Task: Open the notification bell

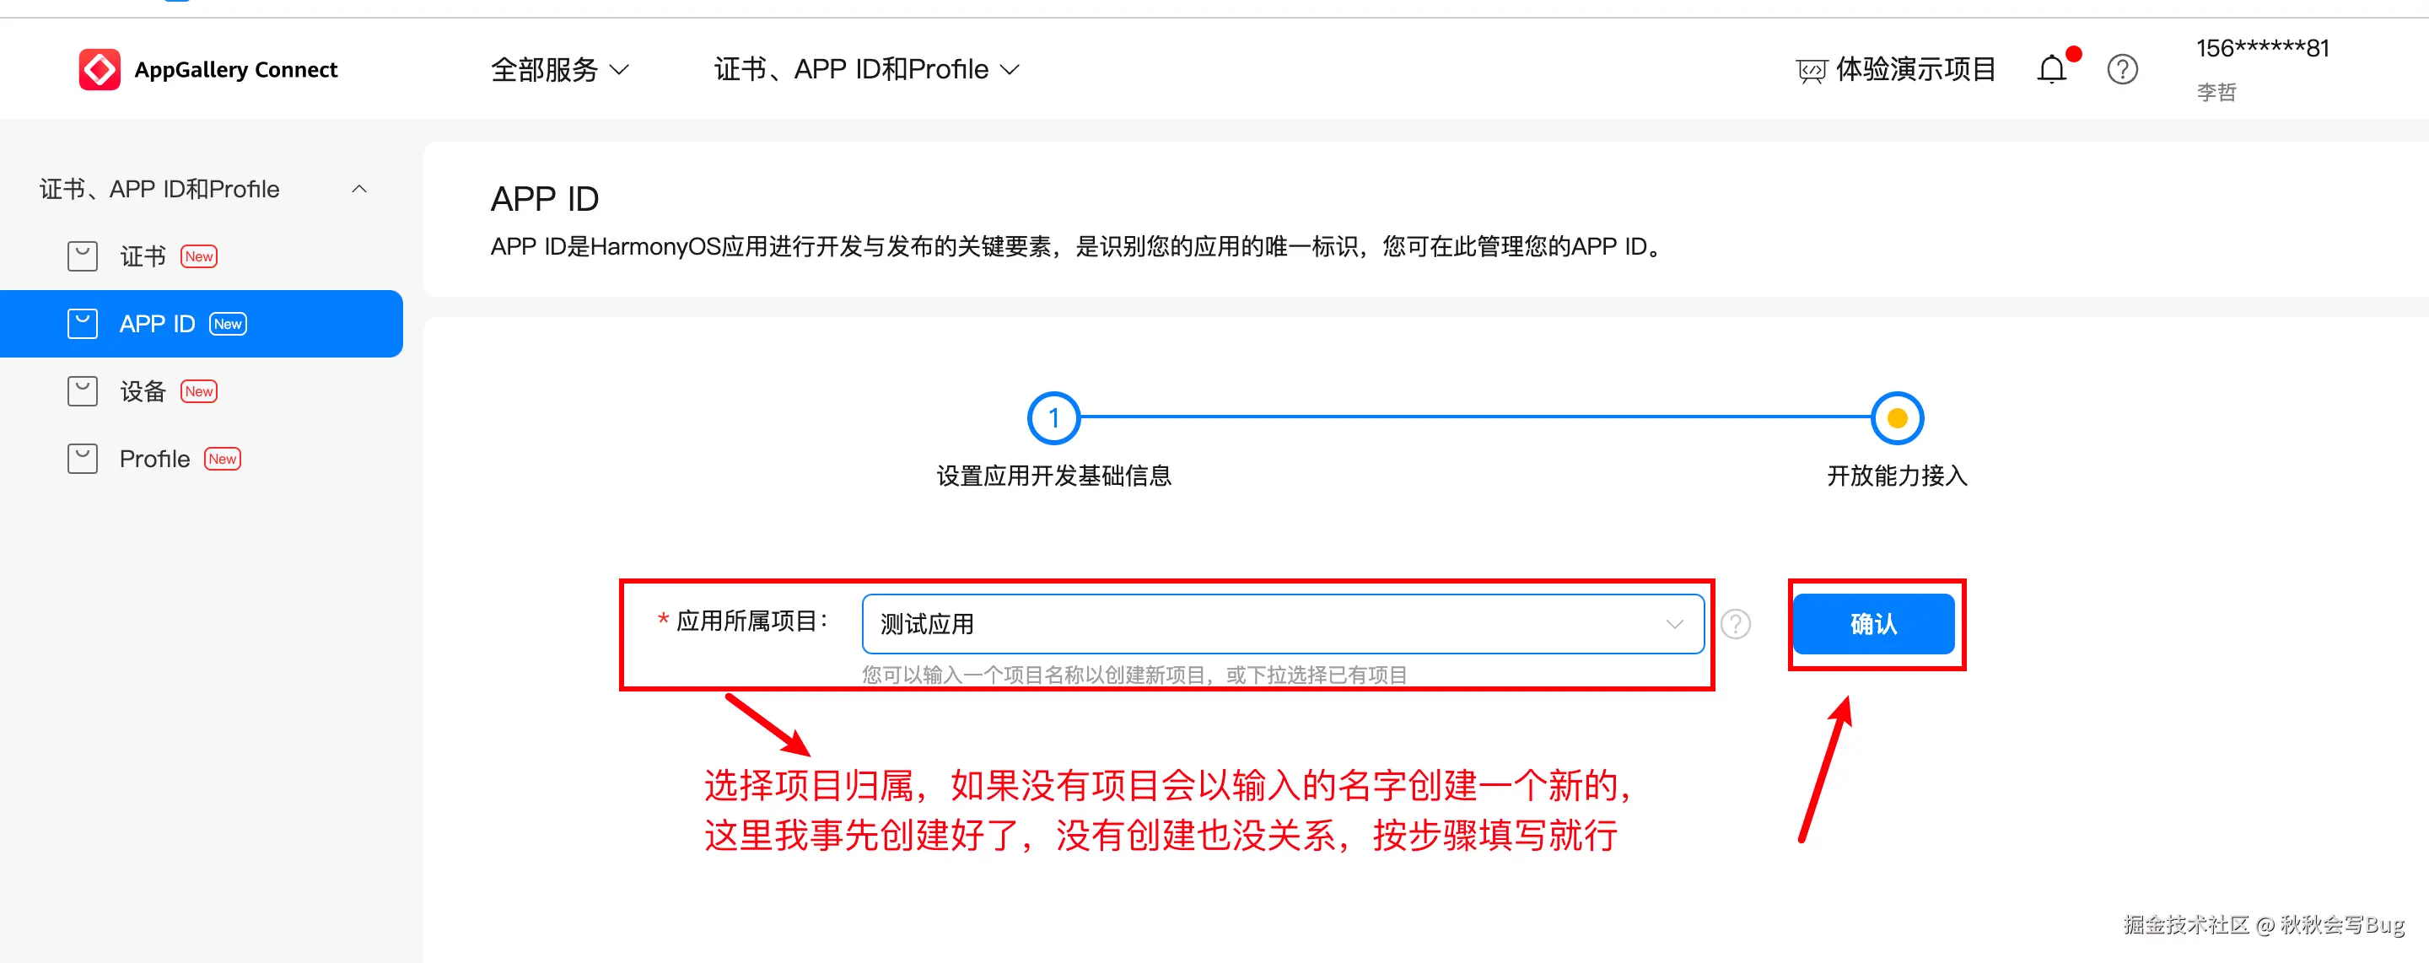Action: pos(2051,70)
